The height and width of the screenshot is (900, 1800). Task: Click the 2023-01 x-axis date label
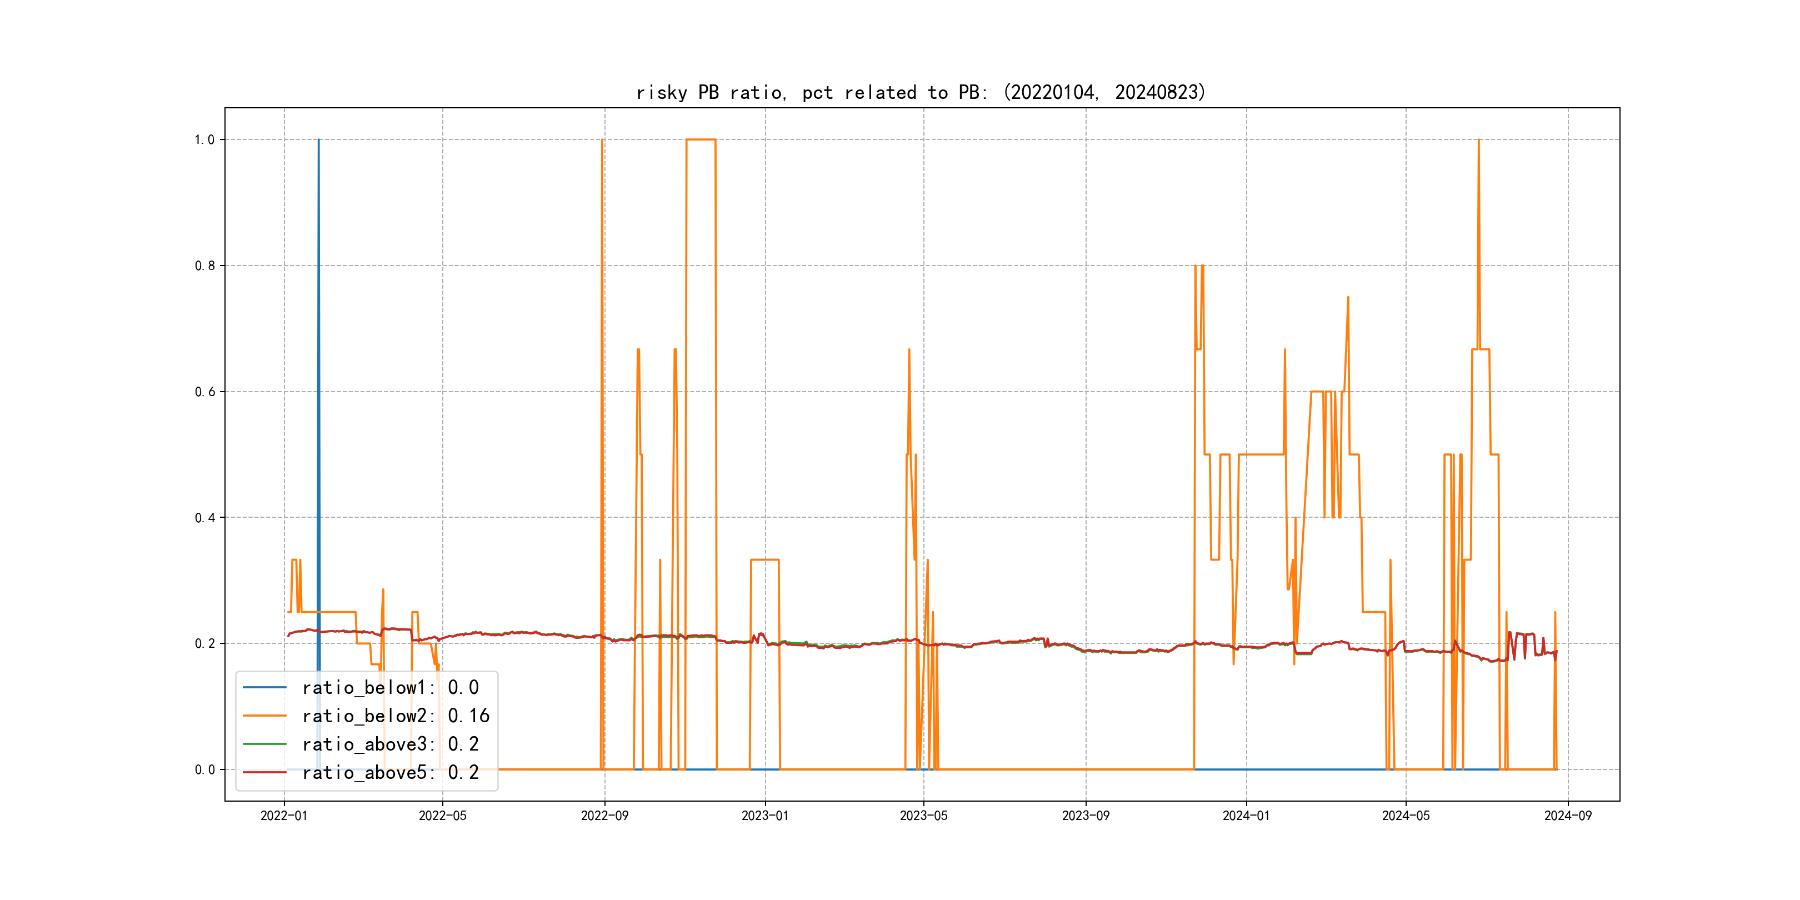(764, 816)
